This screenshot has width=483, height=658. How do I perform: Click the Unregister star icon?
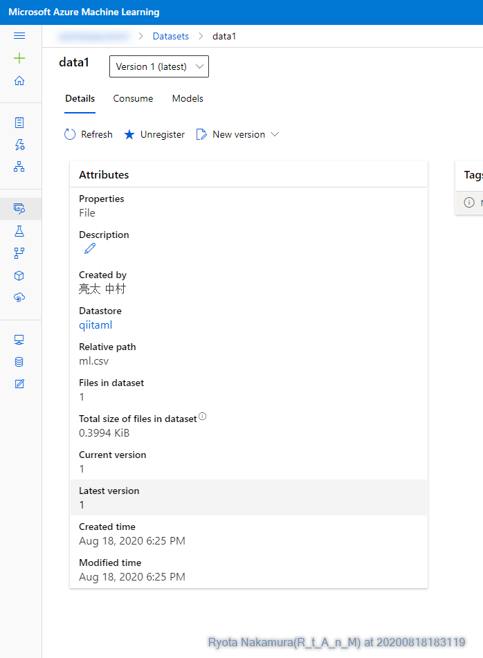tap(129, 134)
